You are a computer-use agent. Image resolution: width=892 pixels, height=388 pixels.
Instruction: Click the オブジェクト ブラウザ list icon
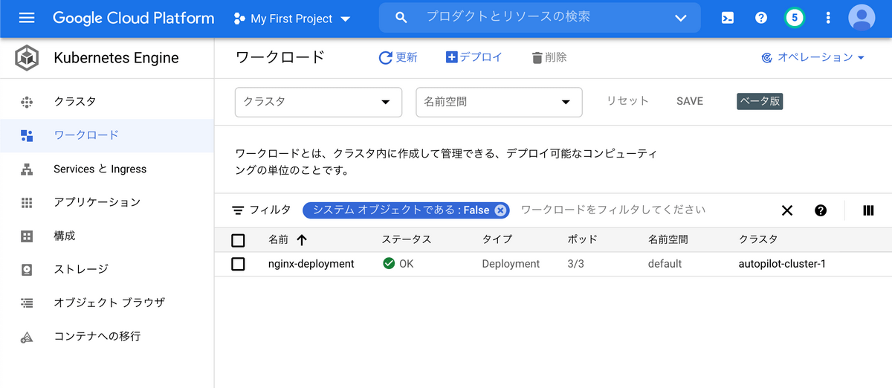pos(27,303)
